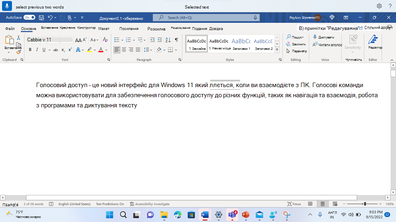Screen dimensions: 396x222
Task: Open the bullets list dropdown arrow
Action: coord(122,40)
